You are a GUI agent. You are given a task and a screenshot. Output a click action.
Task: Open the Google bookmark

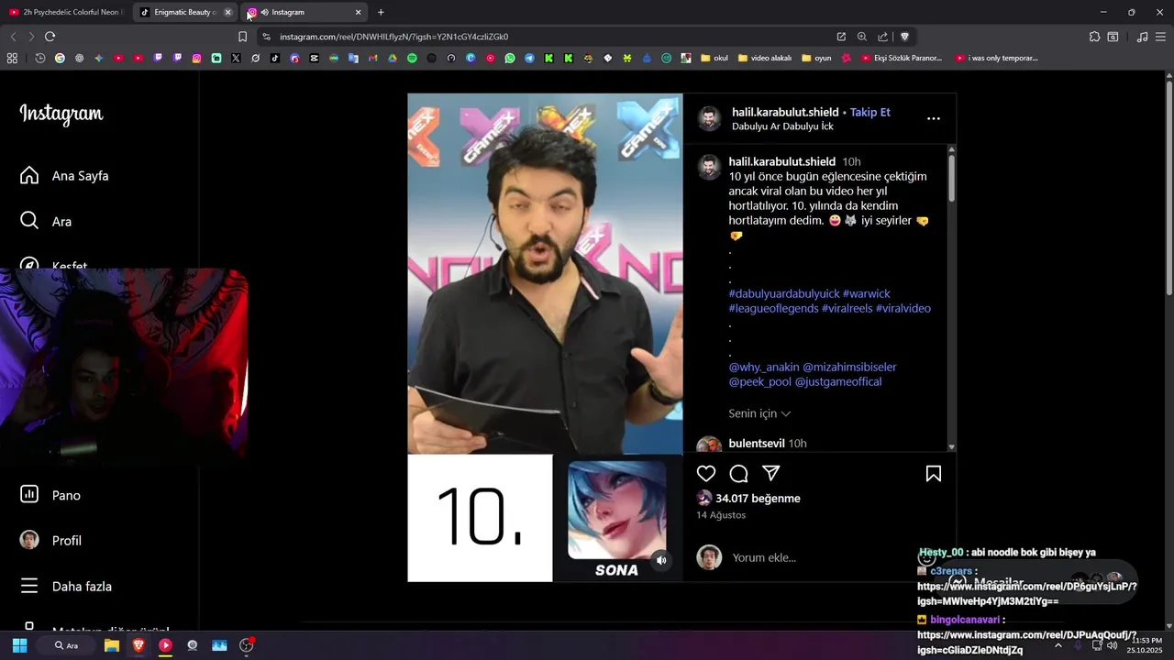(x=60, y=58)
